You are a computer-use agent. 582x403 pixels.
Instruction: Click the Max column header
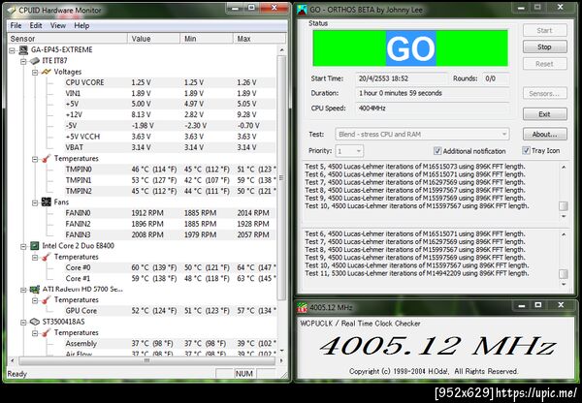click(259, 39)
